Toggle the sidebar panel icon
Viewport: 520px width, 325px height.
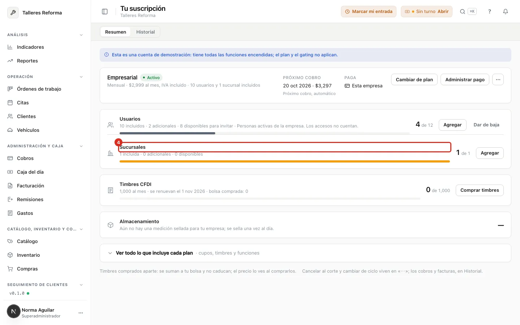[x=105, y=12]
